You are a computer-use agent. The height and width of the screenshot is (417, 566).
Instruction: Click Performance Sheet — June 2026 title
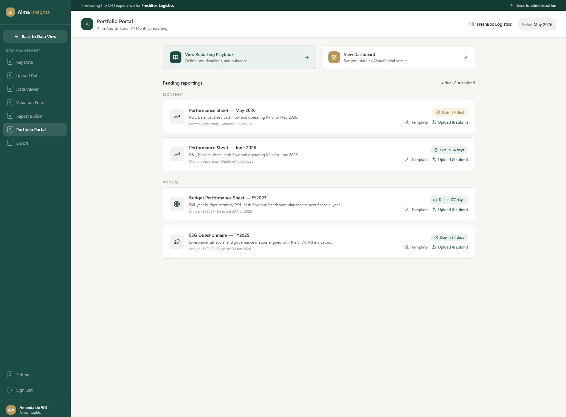click(223, 148)
